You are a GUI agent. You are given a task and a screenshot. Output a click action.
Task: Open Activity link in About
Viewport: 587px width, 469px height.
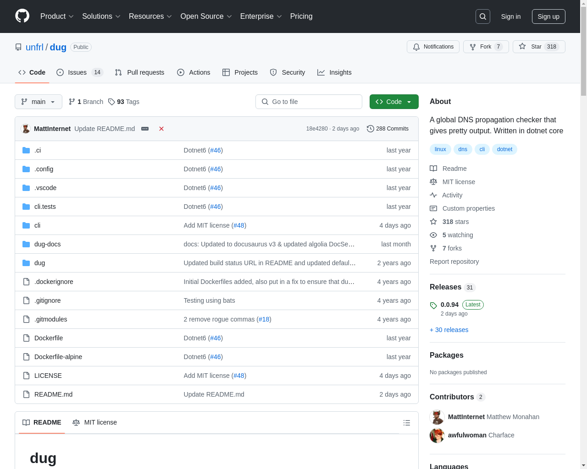click(446, 195)
